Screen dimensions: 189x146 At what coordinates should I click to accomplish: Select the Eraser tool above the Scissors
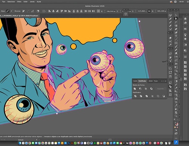tap(170, 38)
